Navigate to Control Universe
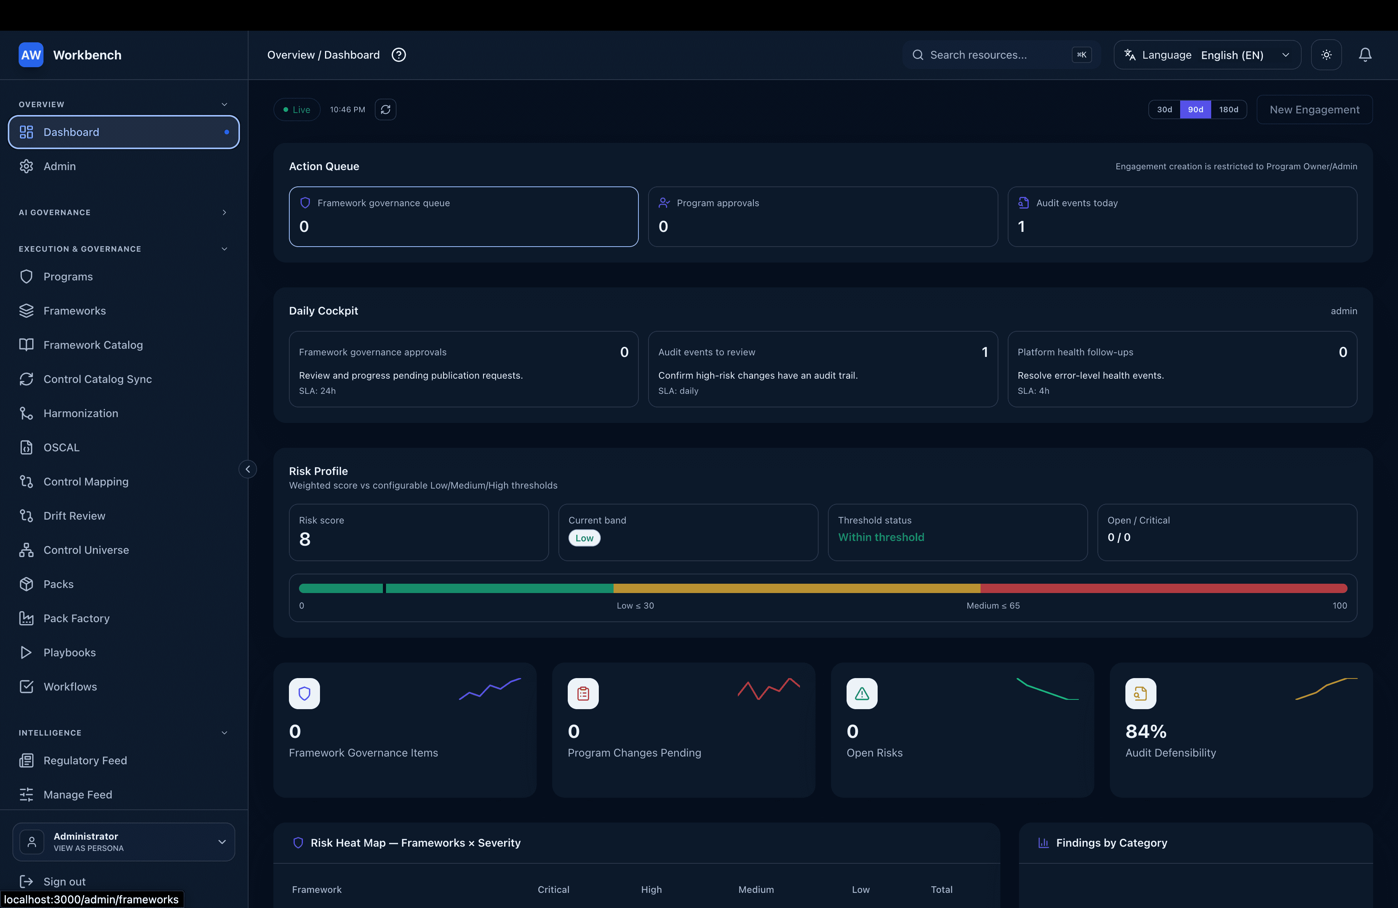This screenshot has height=908, width=1398. 124,550
